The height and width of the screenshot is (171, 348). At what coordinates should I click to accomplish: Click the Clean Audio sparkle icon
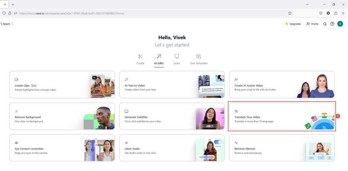(x=127, y=143)
